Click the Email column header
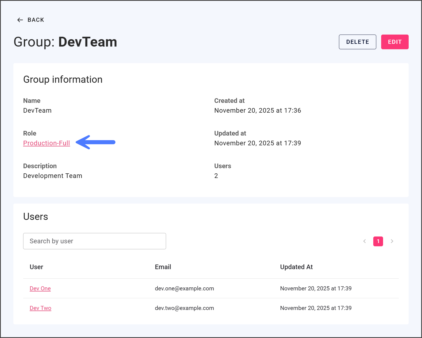The height and width of the screenshot is (338, 422). coord(163,267)
